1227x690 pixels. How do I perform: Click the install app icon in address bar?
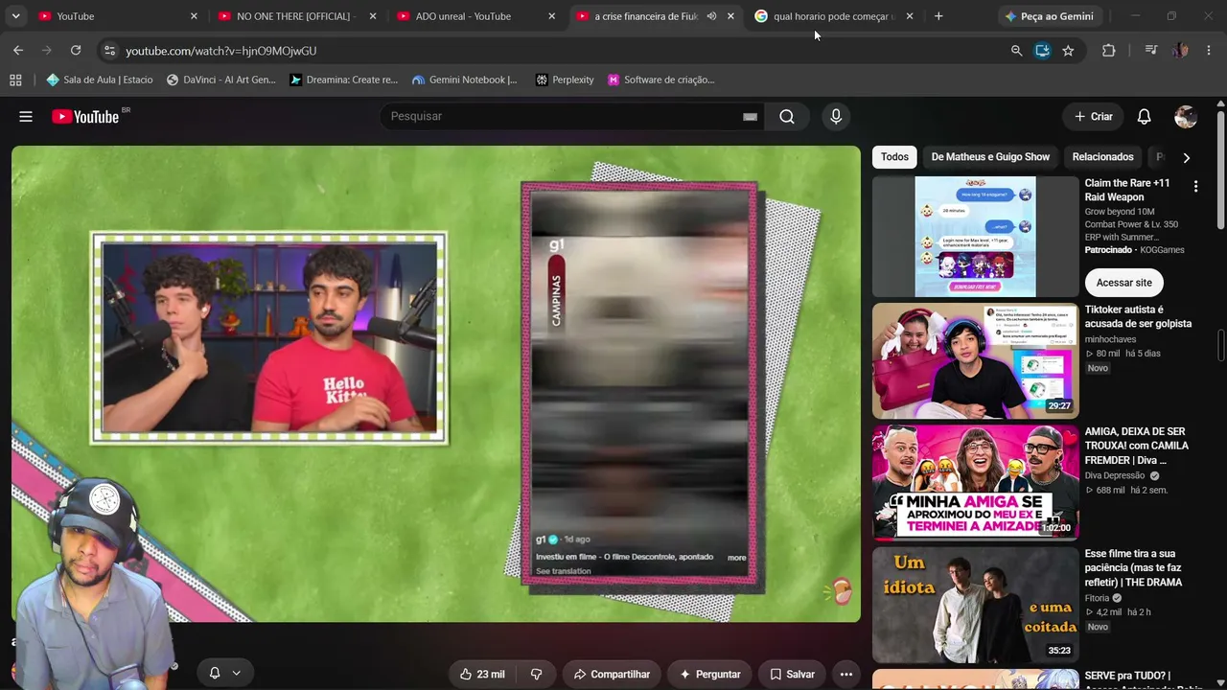tap(1042, 51)
